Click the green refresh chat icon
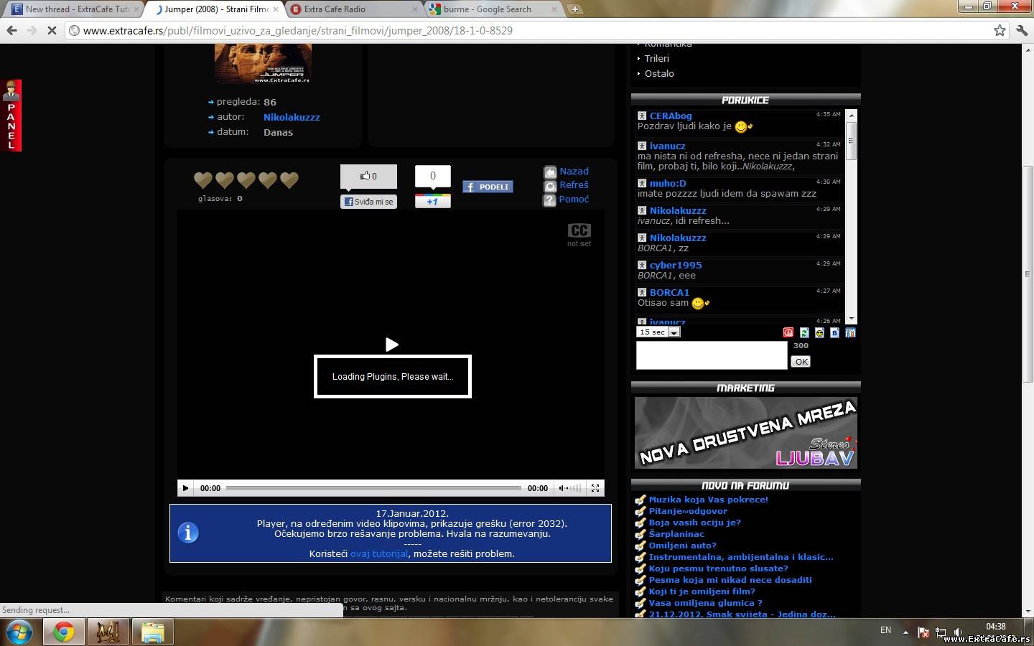 click(x=804, y=333)
